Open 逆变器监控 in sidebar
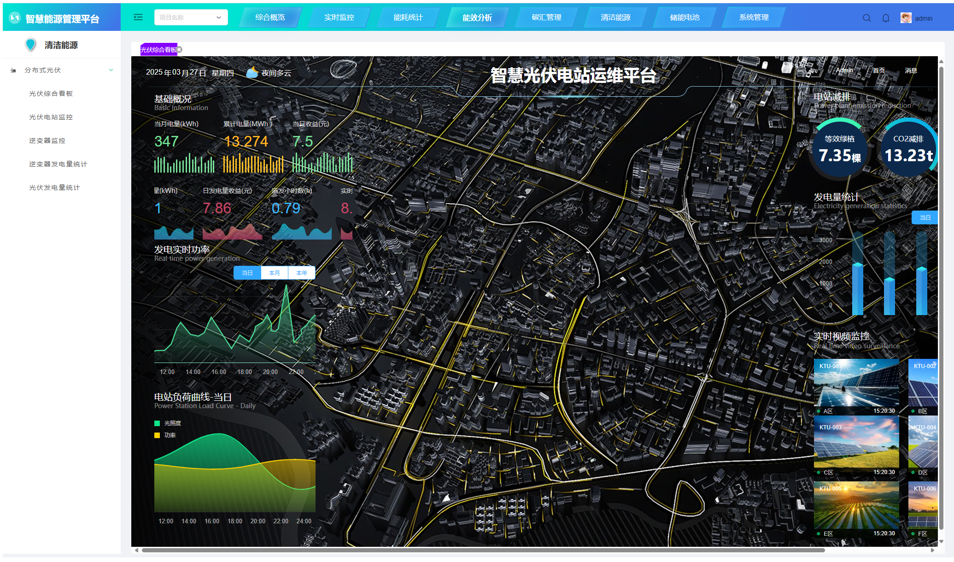The height and width of the screenshot is (562, 954). point(47,140)
